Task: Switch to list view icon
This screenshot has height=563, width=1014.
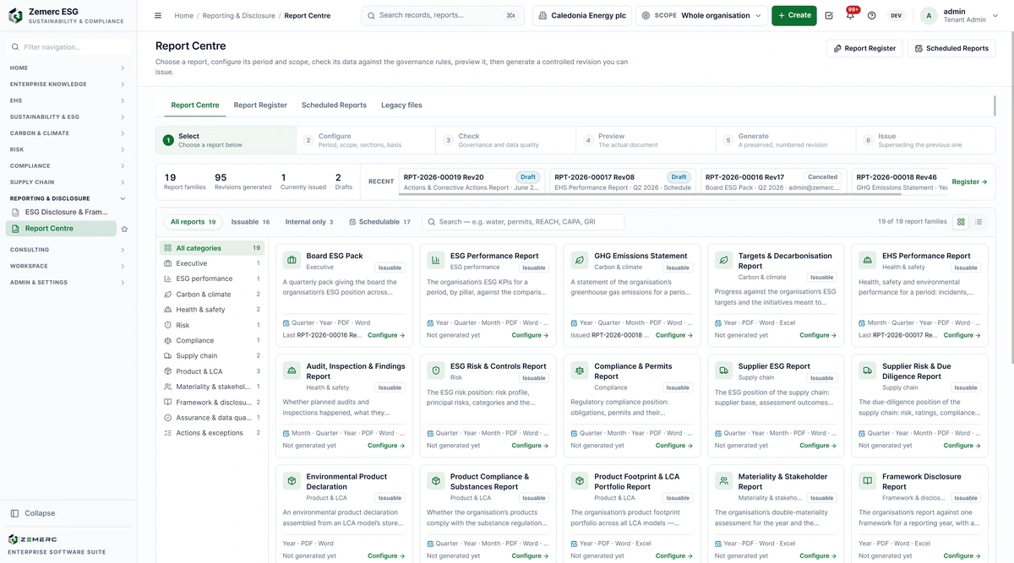Action: (x=979, y=222)
